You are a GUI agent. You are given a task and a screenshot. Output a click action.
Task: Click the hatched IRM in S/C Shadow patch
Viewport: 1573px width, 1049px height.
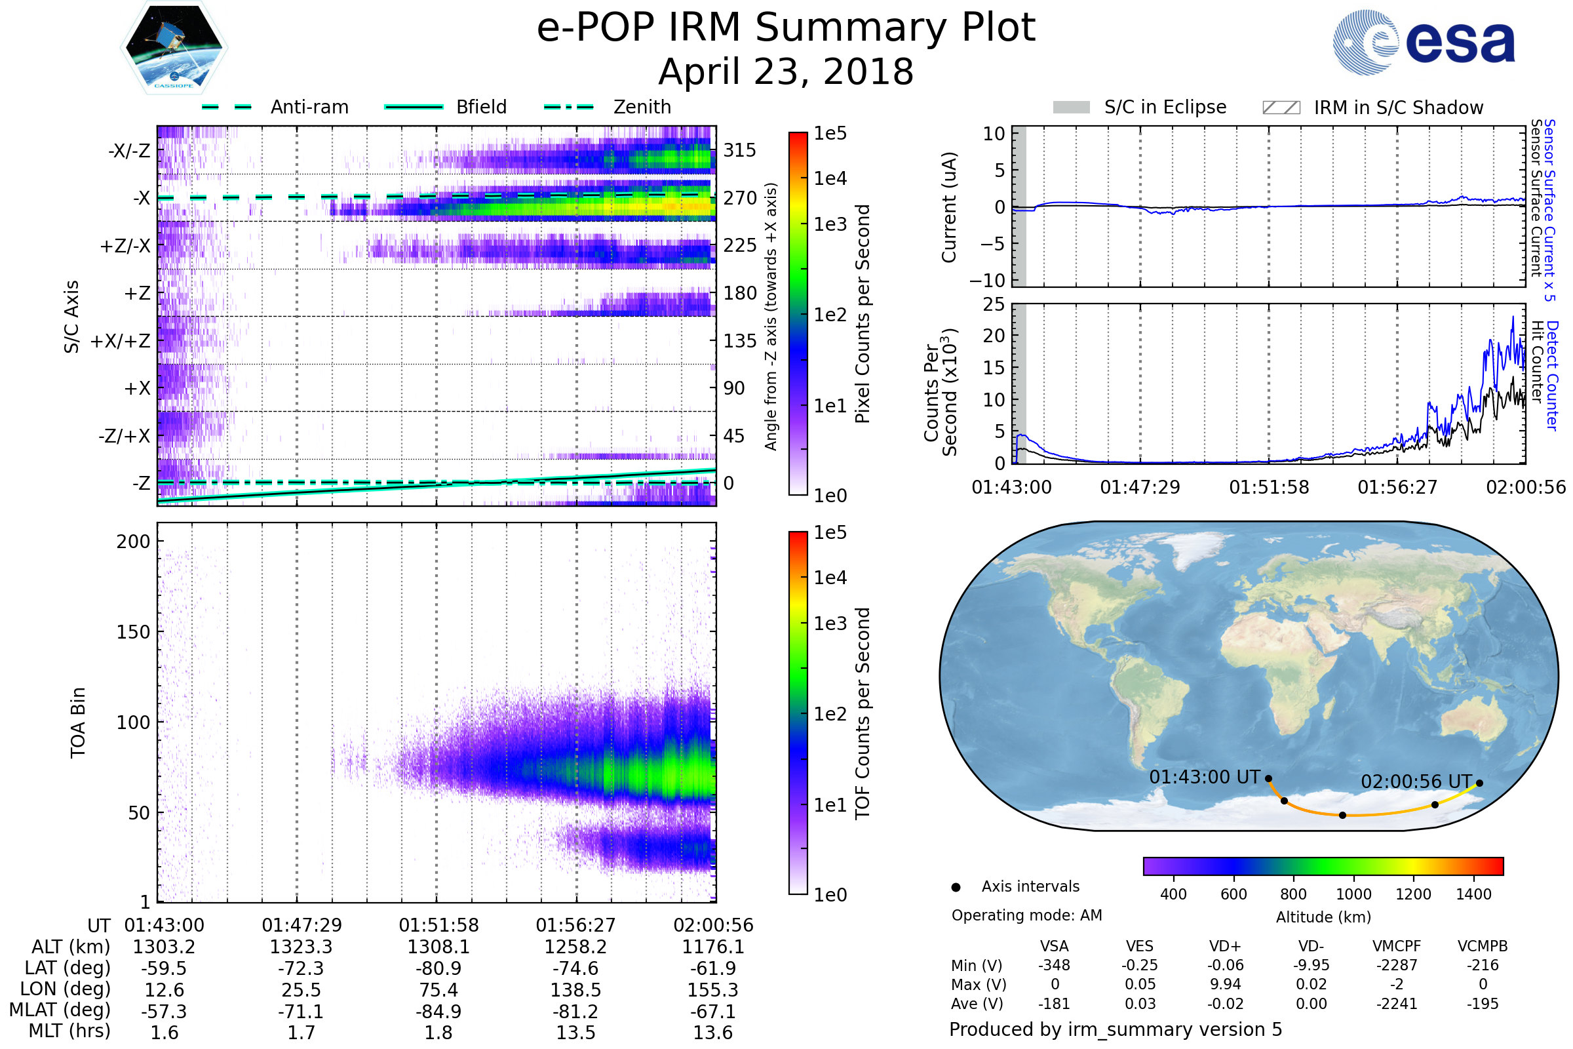[x=1281, y=108]
